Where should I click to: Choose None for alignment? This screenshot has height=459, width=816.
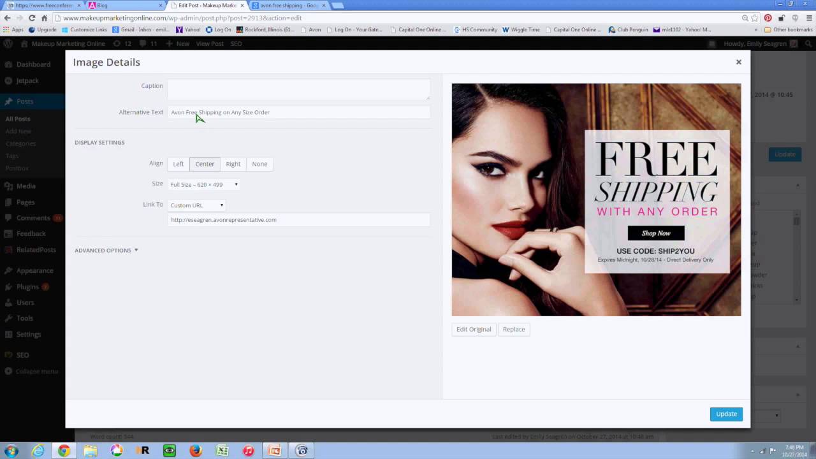[259, 164]
